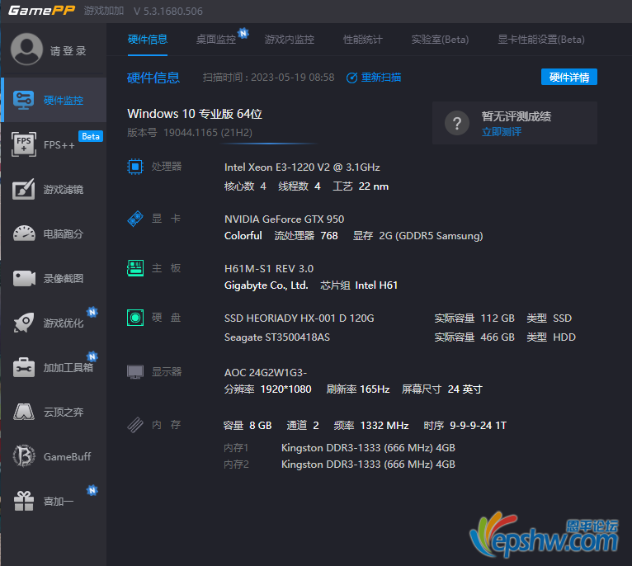This screenshot has width=632, height=566.
Task: Click the 处理器 CPU chip icon
Action: click(135, 167)
